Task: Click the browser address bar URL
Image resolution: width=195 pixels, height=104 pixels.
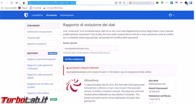Action: 52,3
